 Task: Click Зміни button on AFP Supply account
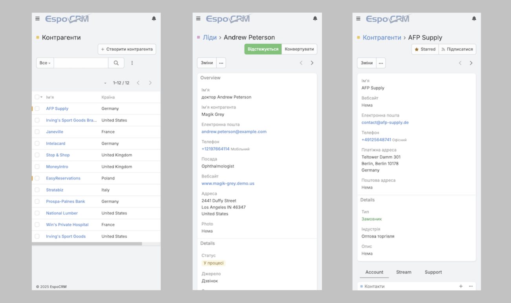[x=367, y=63]
